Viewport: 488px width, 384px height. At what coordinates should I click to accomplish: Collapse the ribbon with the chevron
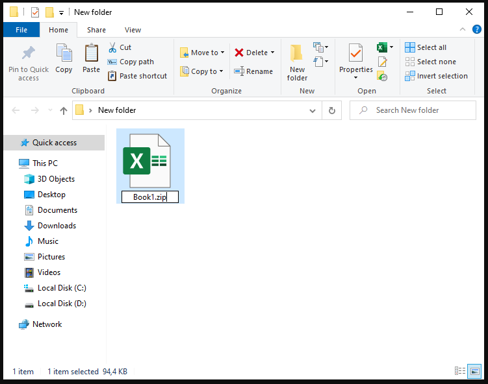[x=463, y=29]
